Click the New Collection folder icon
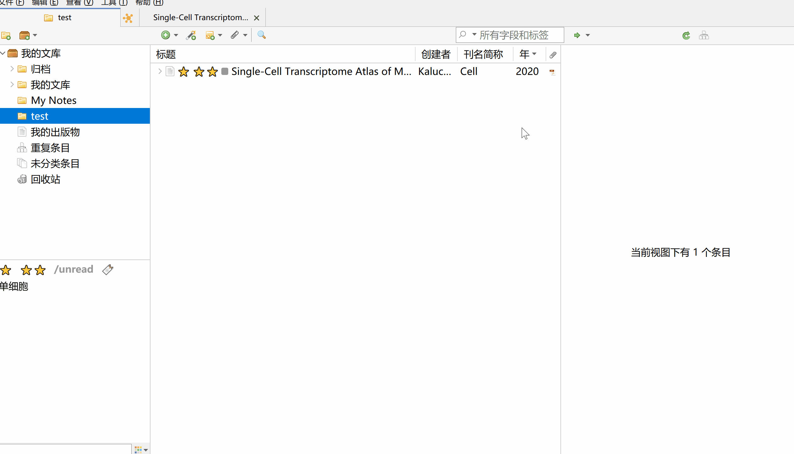The height and width of the screenshot is (454, 794). click(6, 35)
